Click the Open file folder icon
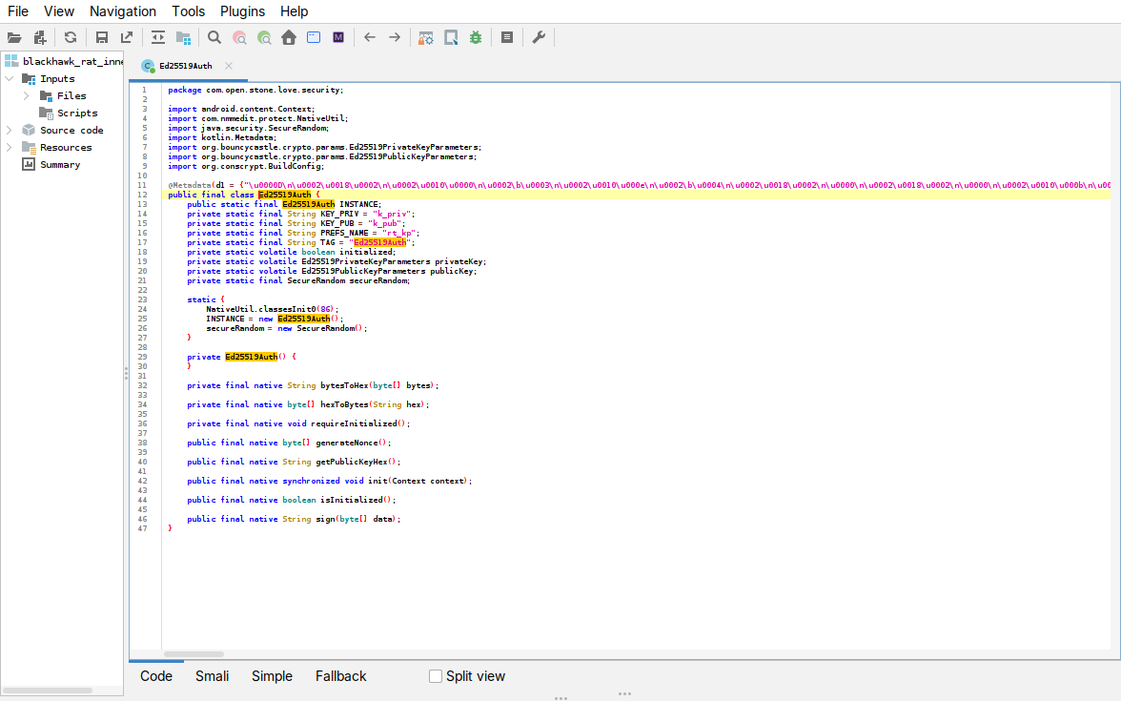This screenshot has height=701, width=1121. (14, 38)
